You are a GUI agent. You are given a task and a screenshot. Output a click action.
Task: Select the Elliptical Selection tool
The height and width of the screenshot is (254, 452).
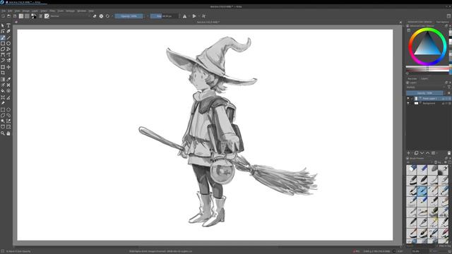[x=8, y=110]
